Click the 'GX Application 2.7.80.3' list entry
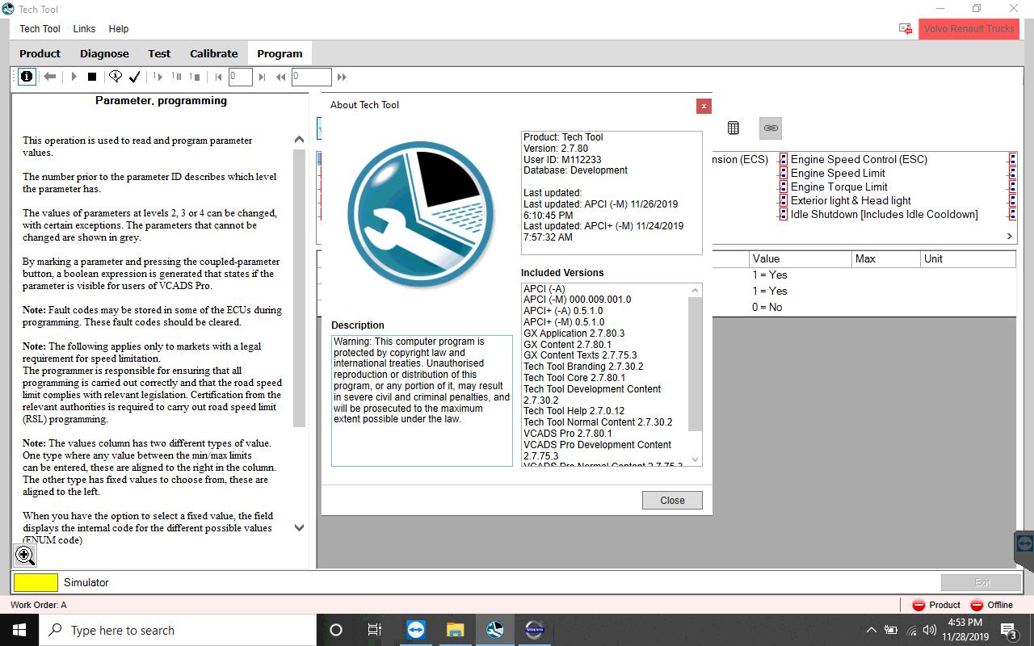Image resolution: width=1034 pixels, height=646 pixels. pyautogui.click(x=574, y=333)
